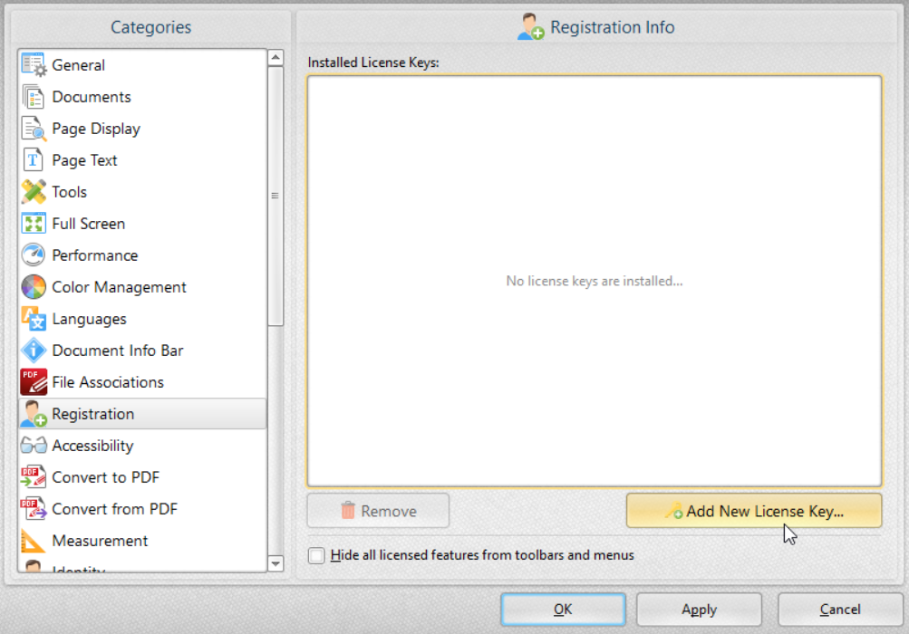Click the Cancel button
This screenshot has width=909, height=634.
point(840,609)
